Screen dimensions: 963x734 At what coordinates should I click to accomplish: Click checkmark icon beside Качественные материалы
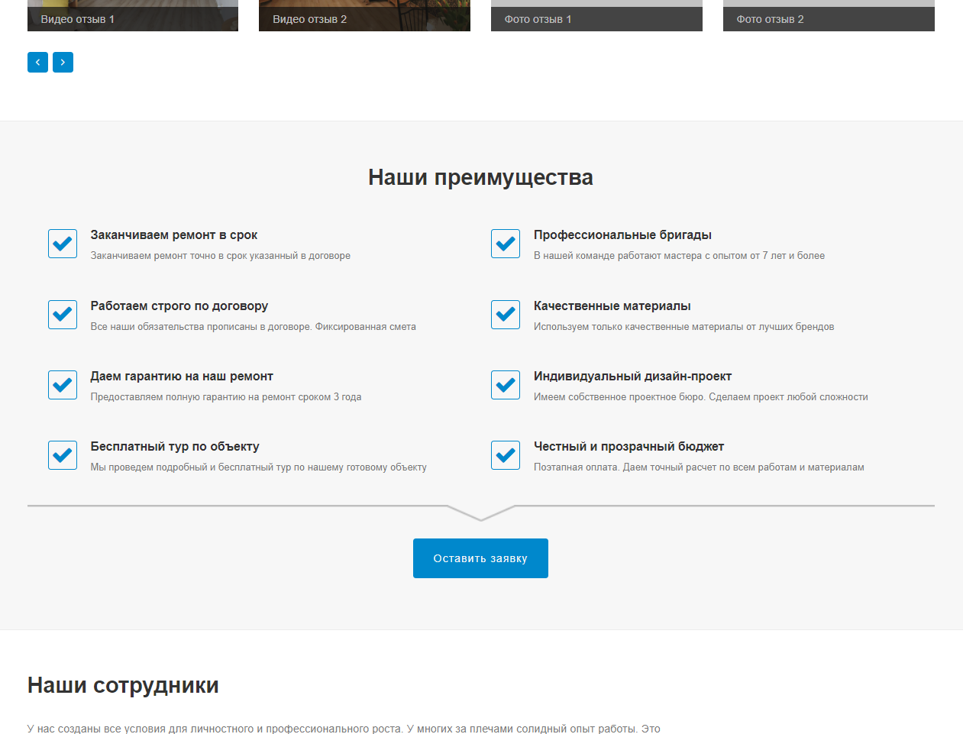point(506,315)
